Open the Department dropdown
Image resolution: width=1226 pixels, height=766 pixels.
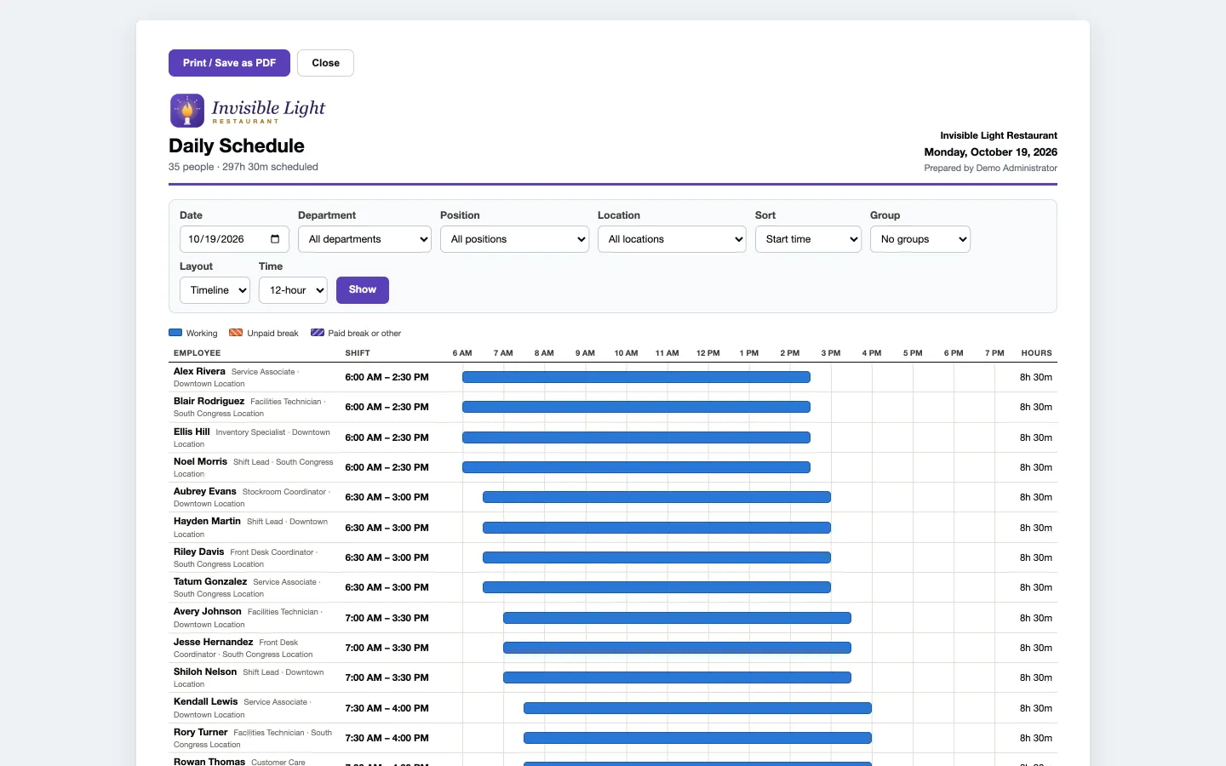pos(364,239)
